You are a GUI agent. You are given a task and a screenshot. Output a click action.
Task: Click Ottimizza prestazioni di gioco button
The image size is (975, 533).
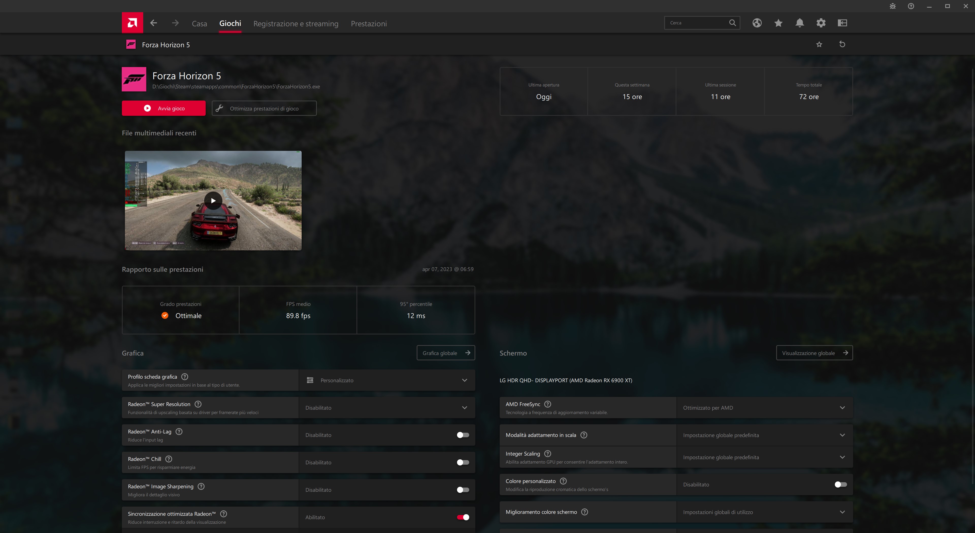point(264,108)
